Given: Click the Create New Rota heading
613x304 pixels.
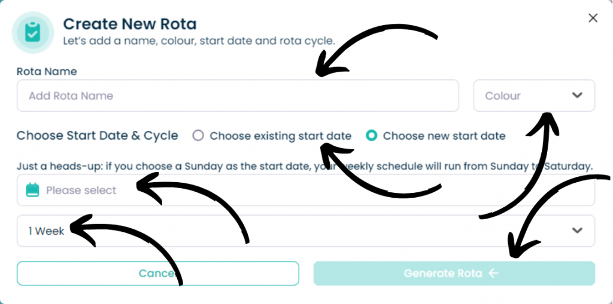Looking at the screenshot, I should click(130, 24).
